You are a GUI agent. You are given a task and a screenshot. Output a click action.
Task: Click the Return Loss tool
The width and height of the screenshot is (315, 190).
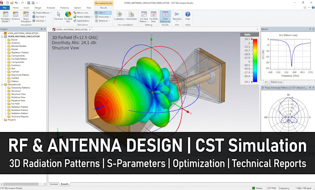81,13
